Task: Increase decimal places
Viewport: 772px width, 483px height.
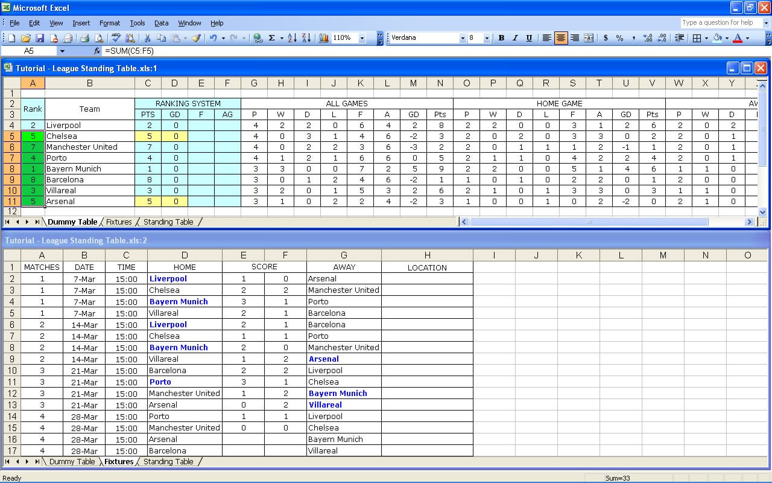Action: click(648, 38)
